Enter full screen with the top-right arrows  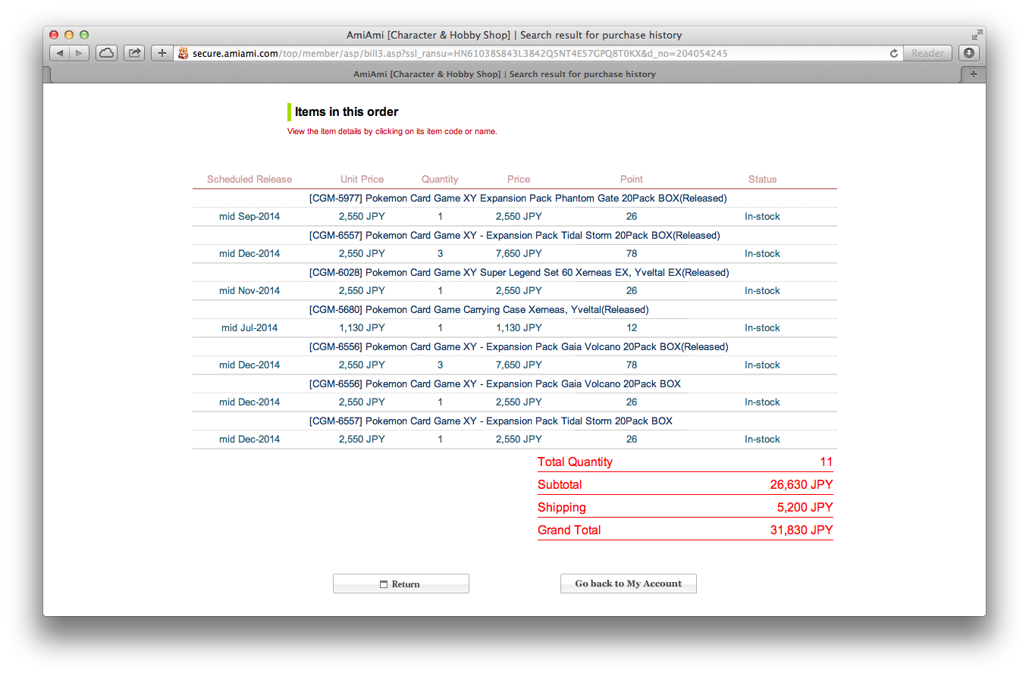point(977,35)
